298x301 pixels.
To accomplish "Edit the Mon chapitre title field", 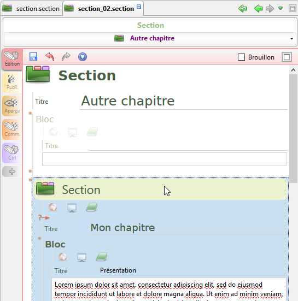I will click(x=188, y=228).
